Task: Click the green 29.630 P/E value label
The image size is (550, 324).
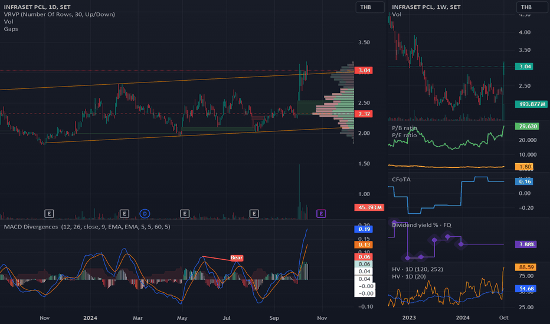Action: (x=527, y=126)
